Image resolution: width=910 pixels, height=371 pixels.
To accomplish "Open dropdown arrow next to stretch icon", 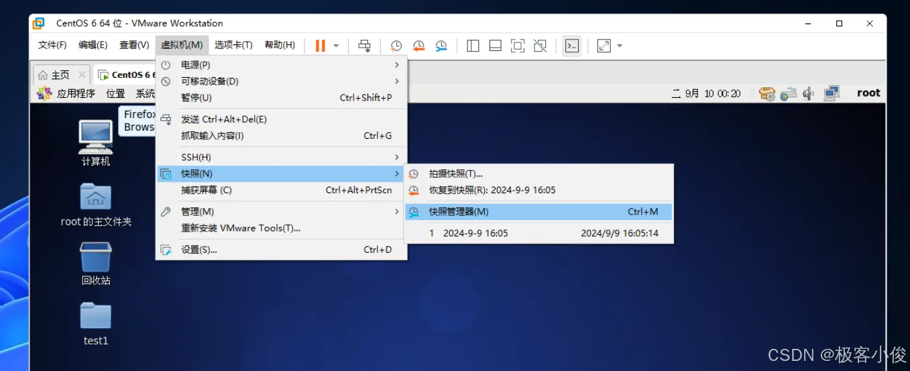I will point(620,46).
